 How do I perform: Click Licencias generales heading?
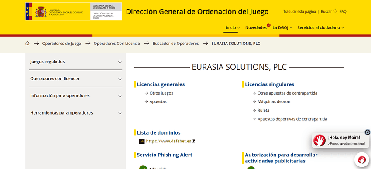point(161,84)
